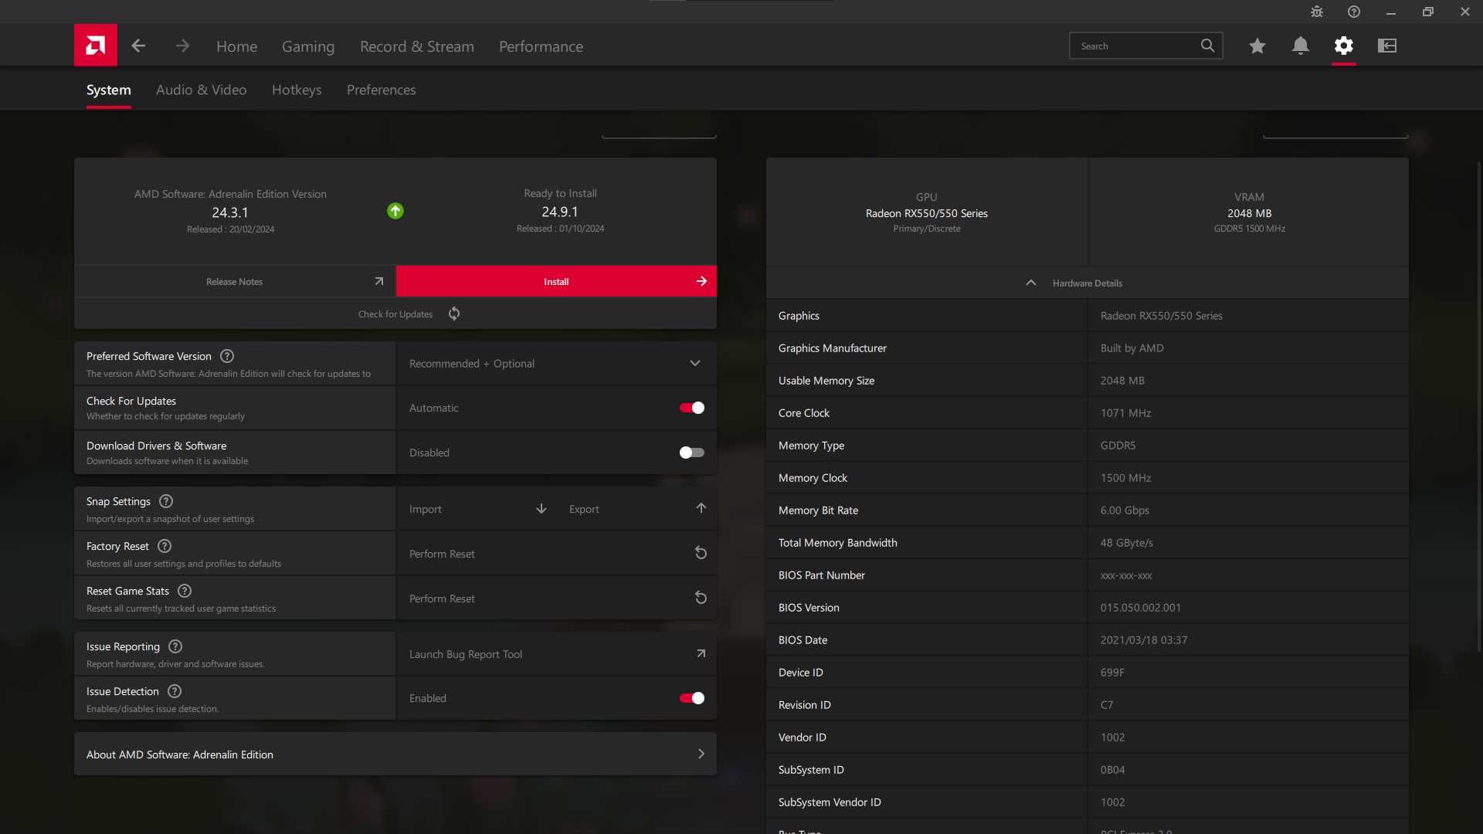Click the Graphics Manufacturer Built by AMD value
The width and height of the screenshot is (1483, 834).
[1132, 348]
